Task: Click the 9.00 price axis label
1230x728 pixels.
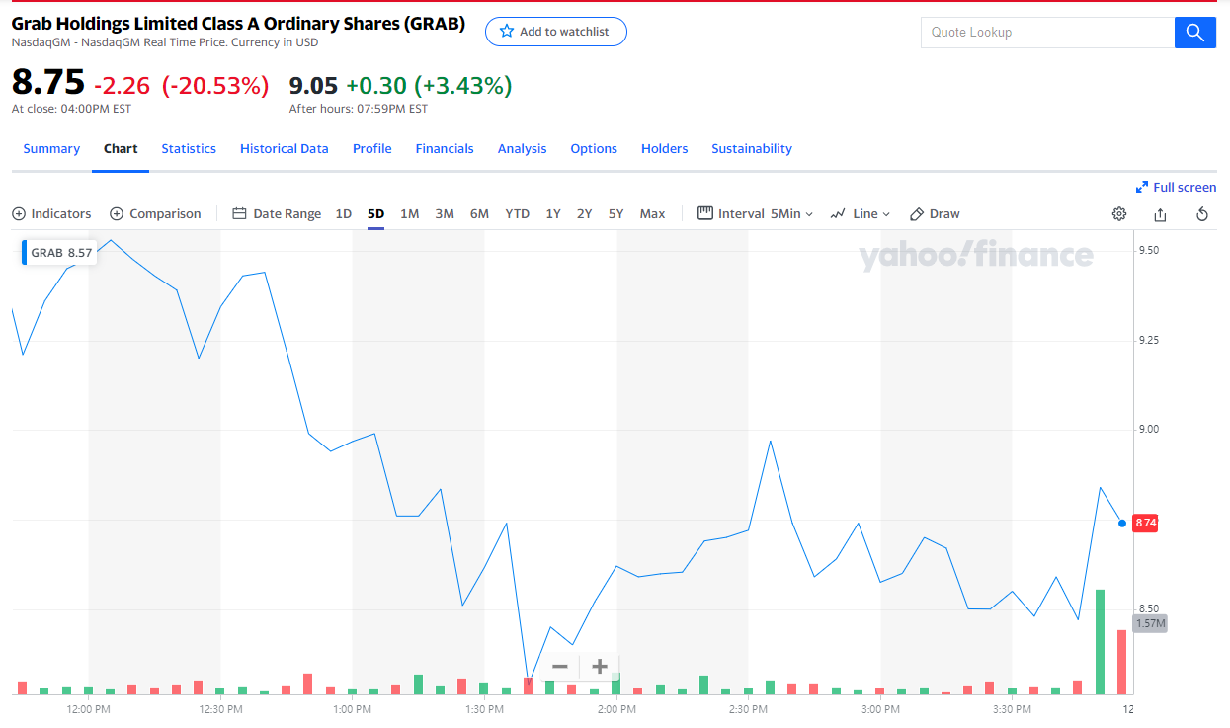Action: tap(1149, 430)
